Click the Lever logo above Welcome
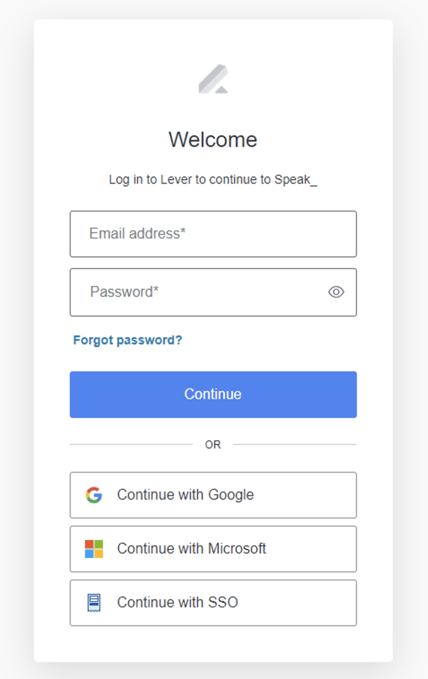 point(213,79)
